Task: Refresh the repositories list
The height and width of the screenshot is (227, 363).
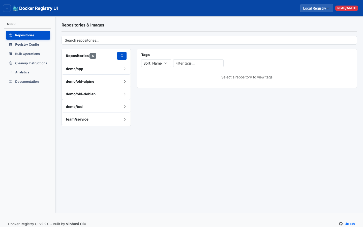Action: pyautogui.click(x=122, y=56)
